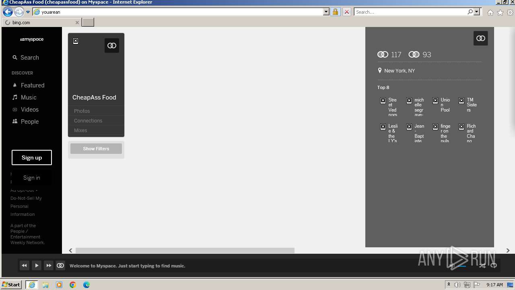Open the Tools gear icon
The height and width of the screenshot is (290, 515).
click(x=510, y=12)
